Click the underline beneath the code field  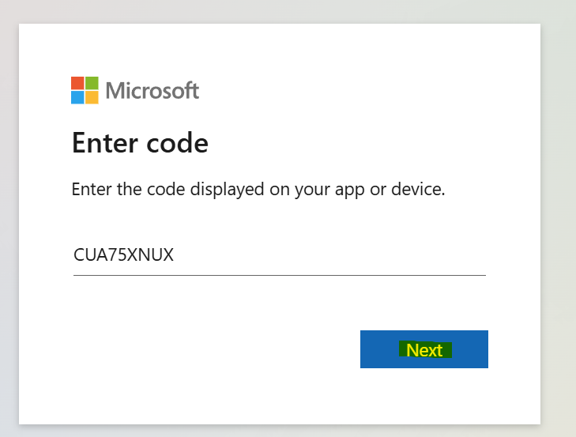click(280, 275)
